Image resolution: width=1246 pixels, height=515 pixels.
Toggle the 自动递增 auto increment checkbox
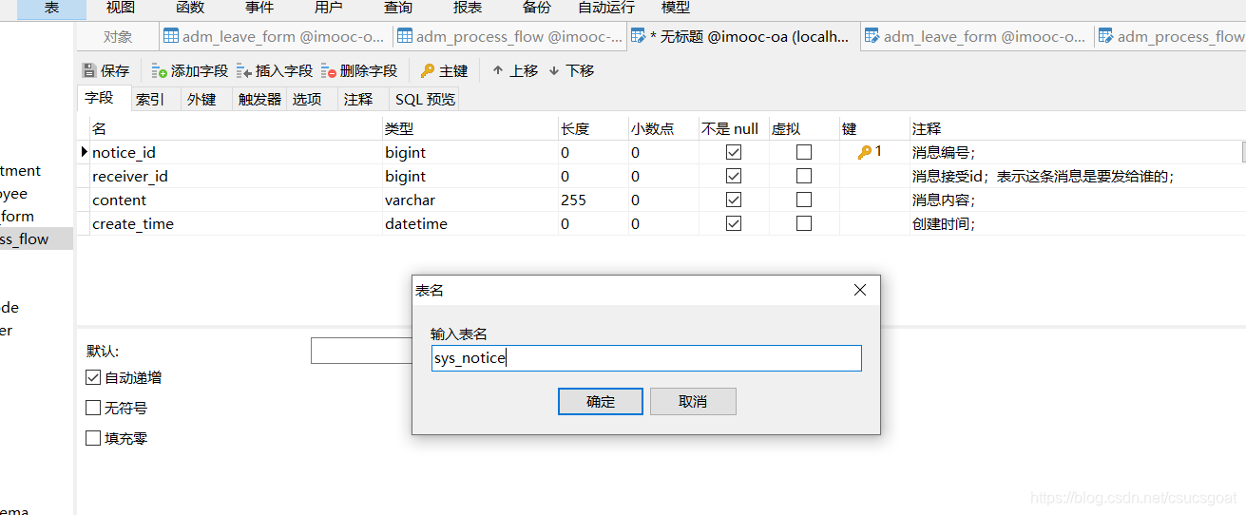pyautogui.click(x=93, y=377)
